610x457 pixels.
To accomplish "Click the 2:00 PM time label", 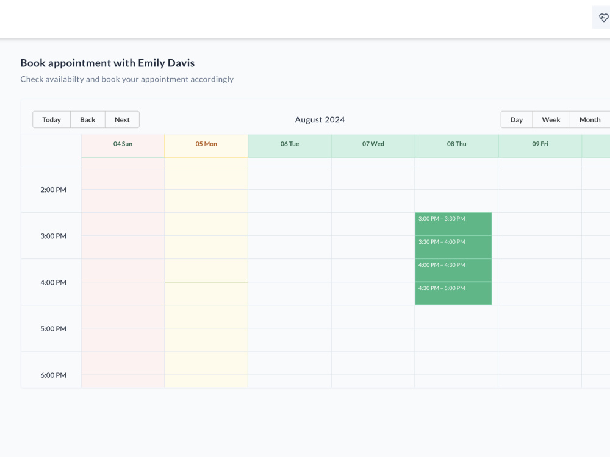I will 53,190.
